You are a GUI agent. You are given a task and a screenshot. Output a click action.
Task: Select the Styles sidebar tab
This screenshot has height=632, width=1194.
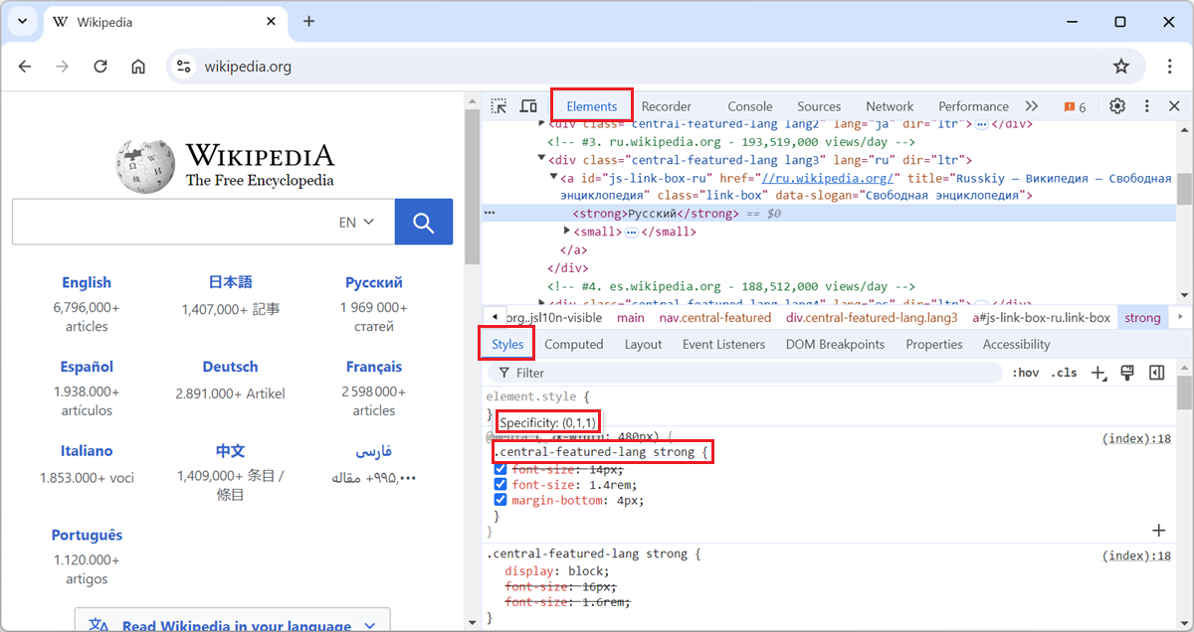point(507,344)
